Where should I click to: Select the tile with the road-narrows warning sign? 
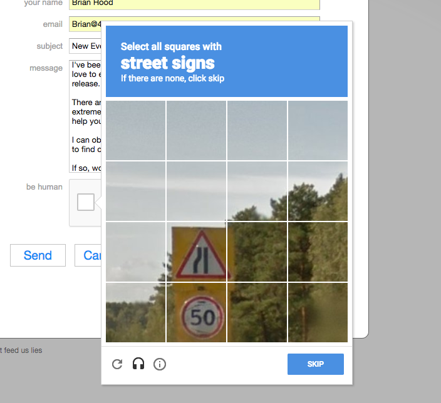pos(196,252)
